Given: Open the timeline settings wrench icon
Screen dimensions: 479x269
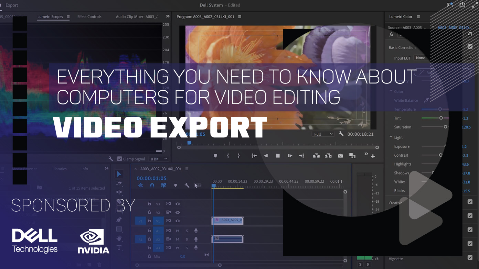Looking at the screenshot, I should (187, 185).
